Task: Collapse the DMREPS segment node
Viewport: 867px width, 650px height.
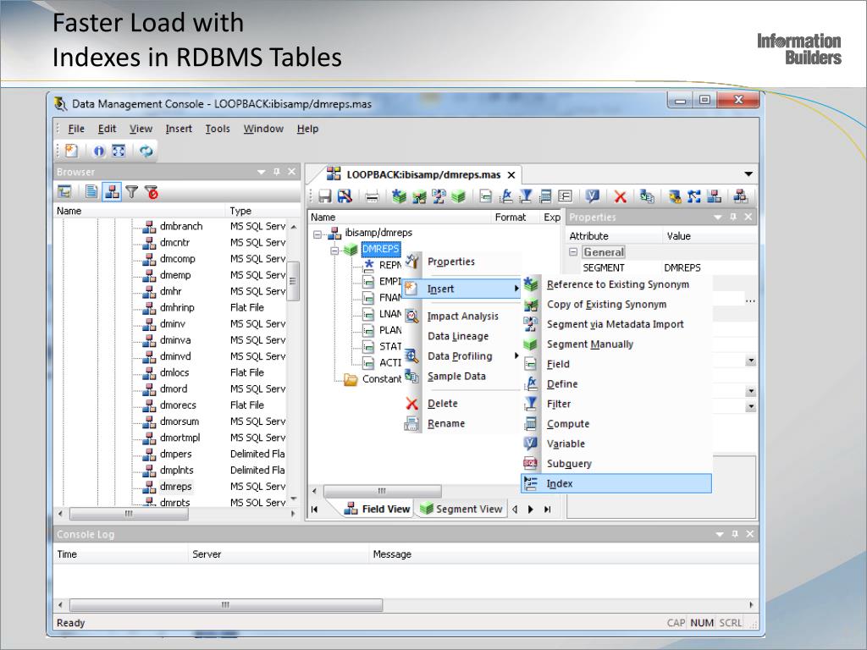Action: [334, 251]
